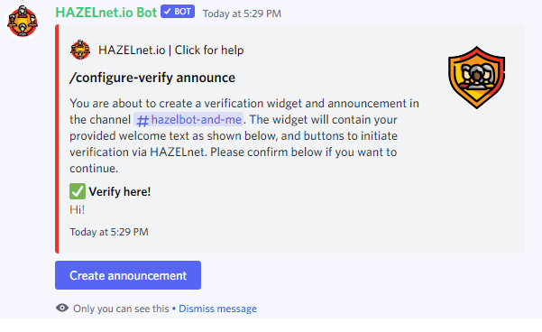Click the message header timestamp

242,14
